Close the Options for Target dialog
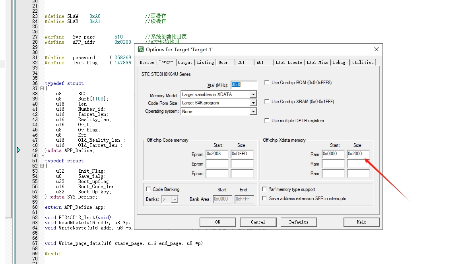The width and height of the screenshot is (462, 264). tap(376, 50)
